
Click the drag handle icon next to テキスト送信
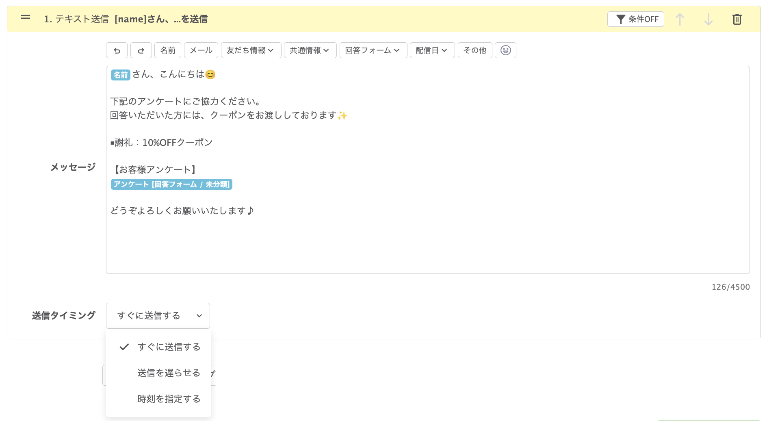pos(25,17)
